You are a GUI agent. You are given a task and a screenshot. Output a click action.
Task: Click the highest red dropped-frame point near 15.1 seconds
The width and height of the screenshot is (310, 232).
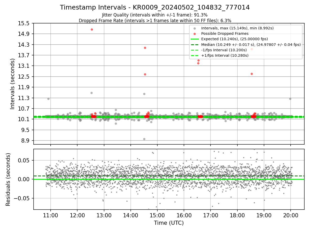pos(92,29)
